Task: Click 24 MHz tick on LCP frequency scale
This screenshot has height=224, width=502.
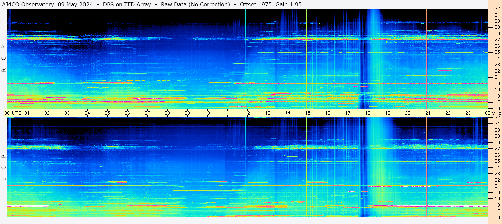Action: pos(497,167)
